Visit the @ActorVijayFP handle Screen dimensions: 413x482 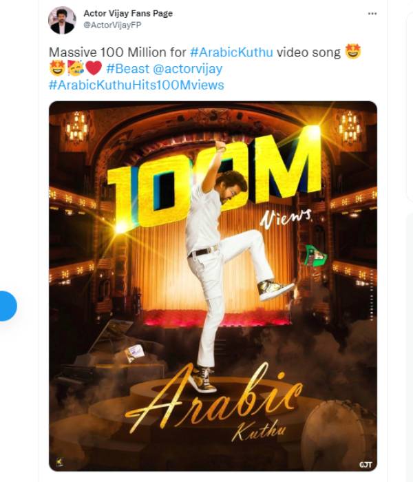(x=112, y=25)
